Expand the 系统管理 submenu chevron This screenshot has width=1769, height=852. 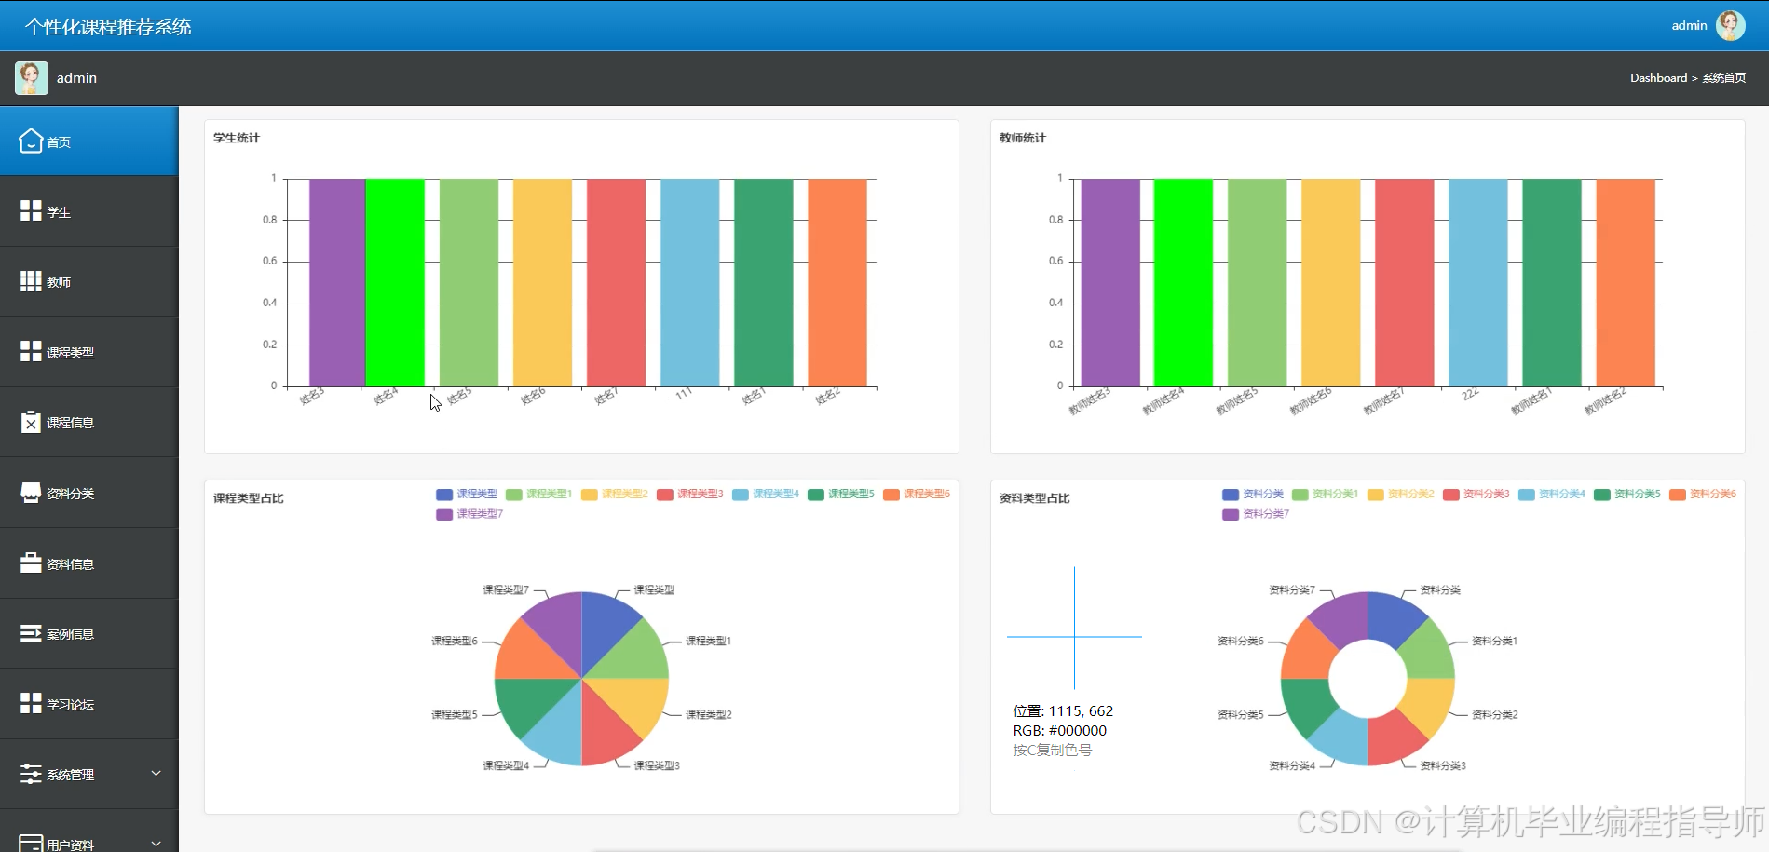[156, 773]
